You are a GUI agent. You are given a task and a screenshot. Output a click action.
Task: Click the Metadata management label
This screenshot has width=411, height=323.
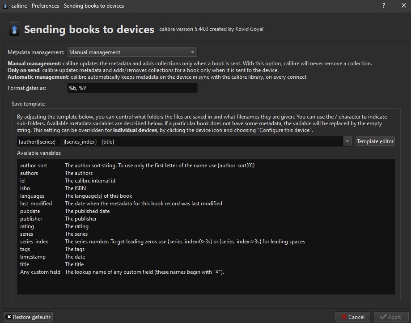coord(36,52)
